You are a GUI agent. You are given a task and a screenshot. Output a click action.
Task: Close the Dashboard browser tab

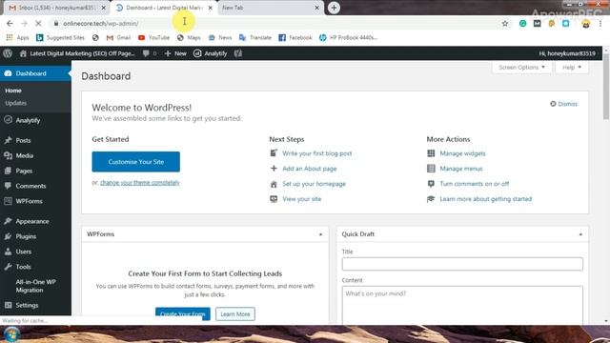tap(211, 8)
